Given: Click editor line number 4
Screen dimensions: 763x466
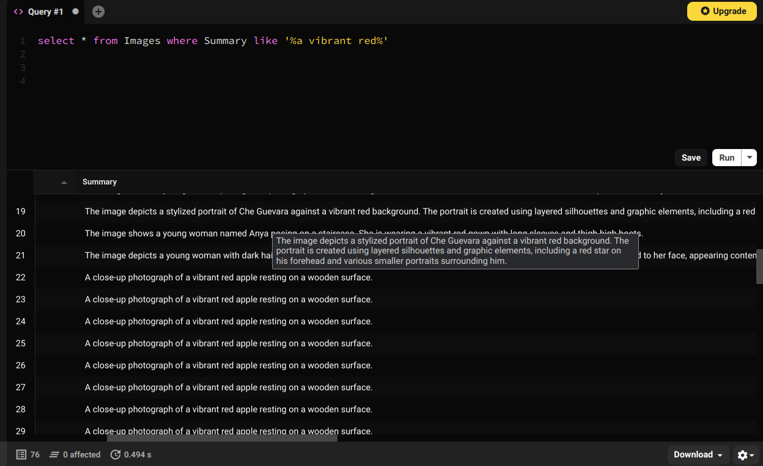Looking at the screenshot, I should pos(23,81).
